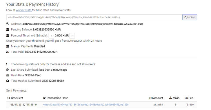Image resolution: width=211 pixels, height=110 pixels.
Task: Click the Transaction Hash column header
Action: coord(56,98)
